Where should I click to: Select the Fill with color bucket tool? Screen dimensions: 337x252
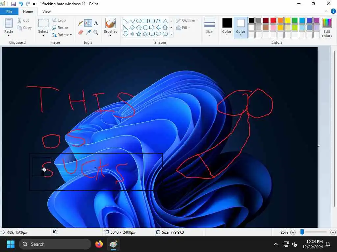pyautogui.click(x=88, y=23)
